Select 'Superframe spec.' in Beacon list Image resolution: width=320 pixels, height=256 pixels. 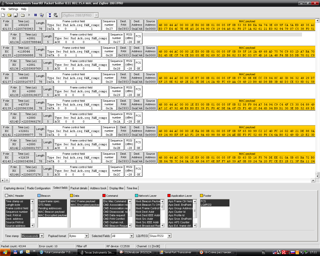point(52,201)
